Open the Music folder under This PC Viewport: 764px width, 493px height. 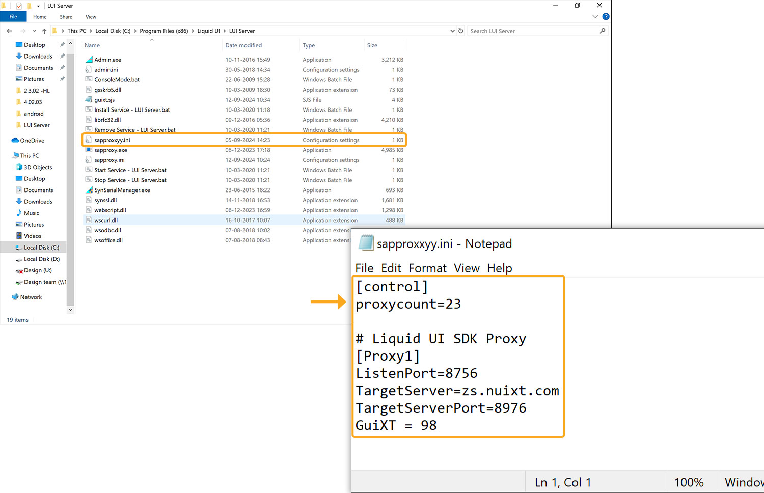pos(32,213)
